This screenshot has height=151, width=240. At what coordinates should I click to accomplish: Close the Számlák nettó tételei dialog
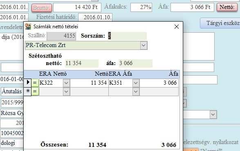pyautogui.click(x=177, y=27)
